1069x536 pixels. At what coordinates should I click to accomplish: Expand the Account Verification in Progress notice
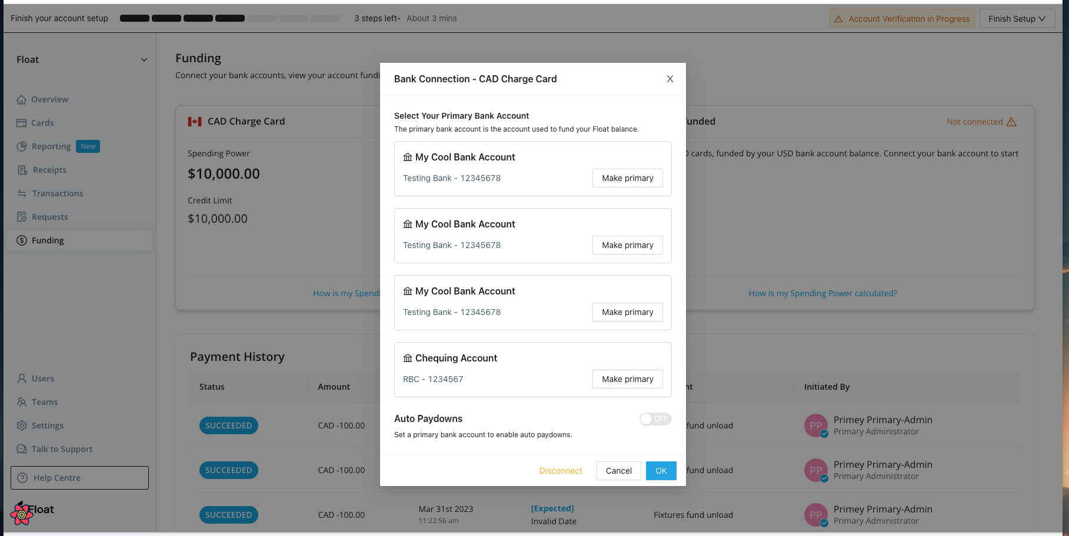pyautogui.click(x=902, y=18)
